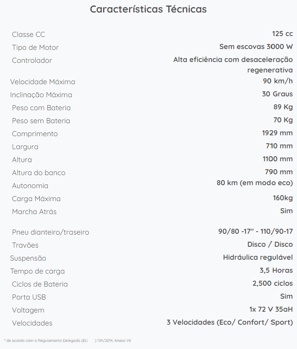This screenshot has height=349, width=297.
Task: Select the Peso com Bateria label
Action: [x=41, y=108]
